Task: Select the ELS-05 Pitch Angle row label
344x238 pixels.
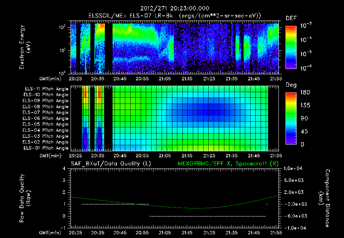Action: point(45,124)
